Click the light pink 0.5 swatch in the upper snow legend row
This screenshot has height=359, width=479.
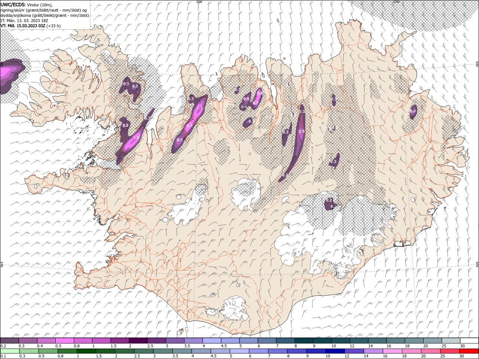click(64, 341)
